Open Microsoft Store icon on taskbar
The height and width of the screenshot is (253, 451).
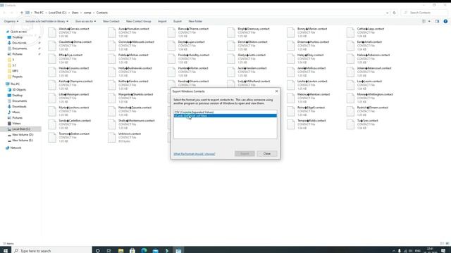point(132,250)
